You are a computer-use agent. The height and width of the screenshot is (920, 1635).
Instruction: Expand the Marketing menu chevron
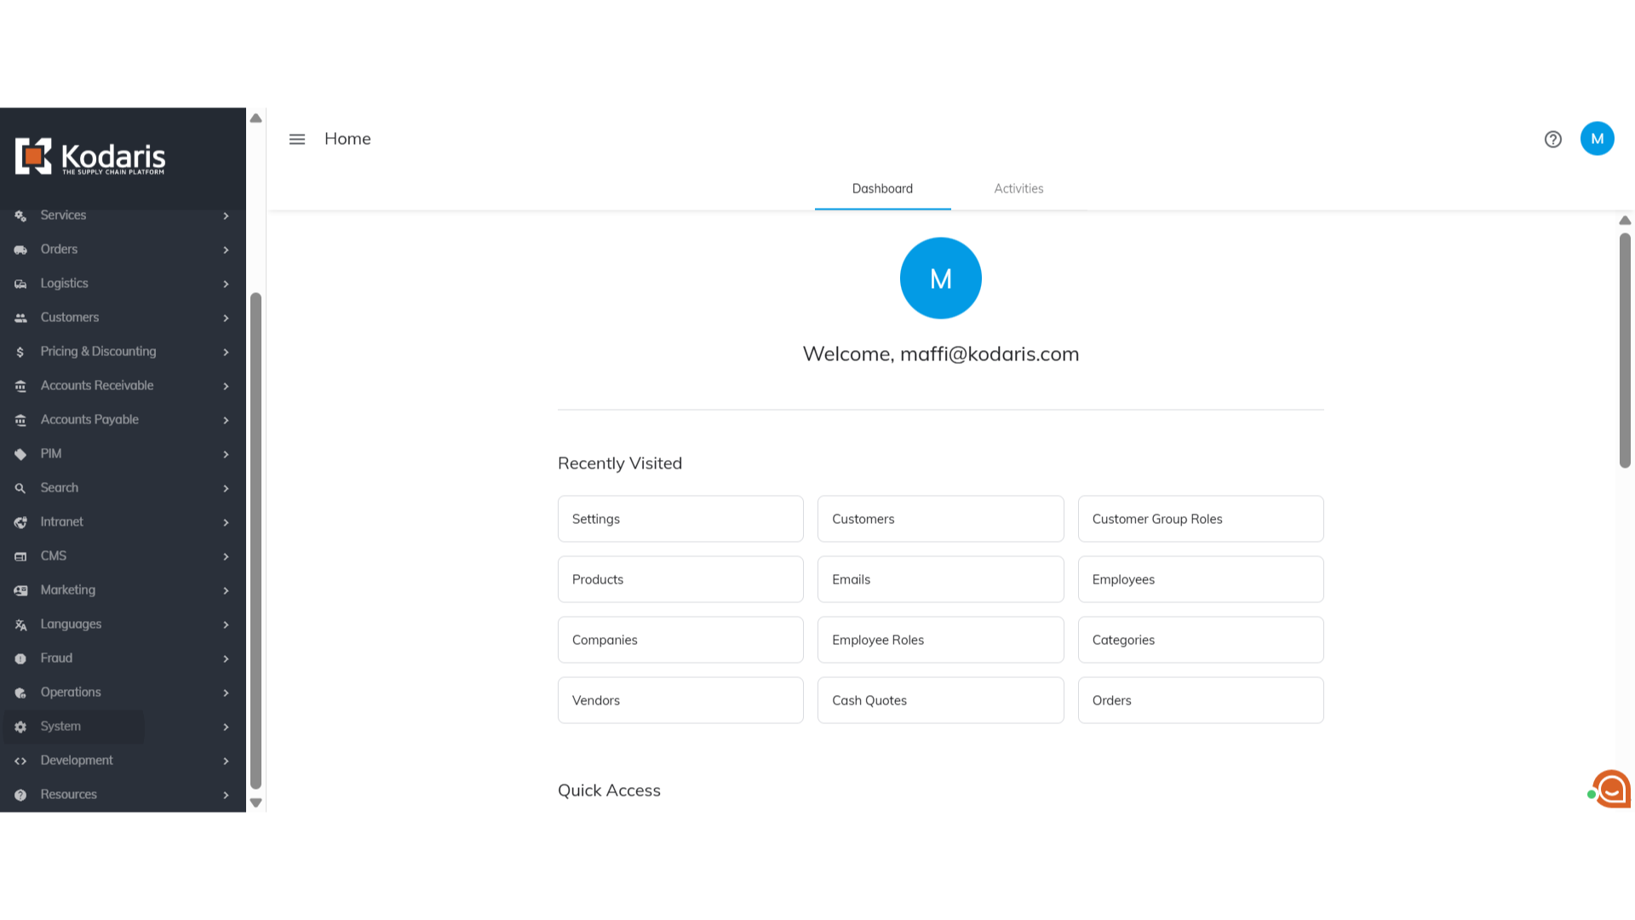click(226, 590)
